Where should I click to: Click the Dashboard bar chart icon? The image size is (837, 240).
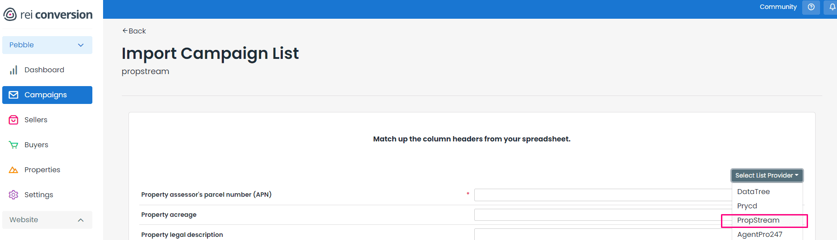pos(14,70)
